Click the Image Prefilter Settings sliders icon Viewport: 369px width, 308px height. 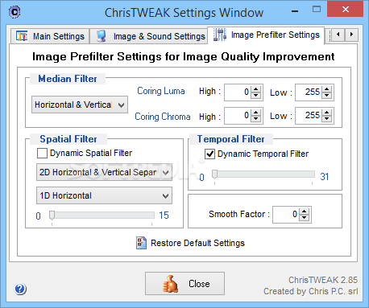[x=220, y=35]
